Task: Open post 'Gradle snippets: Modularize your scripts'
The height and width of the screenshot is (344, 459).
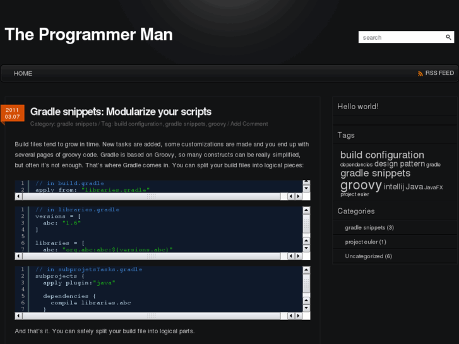Action: [x=121, y=112]
